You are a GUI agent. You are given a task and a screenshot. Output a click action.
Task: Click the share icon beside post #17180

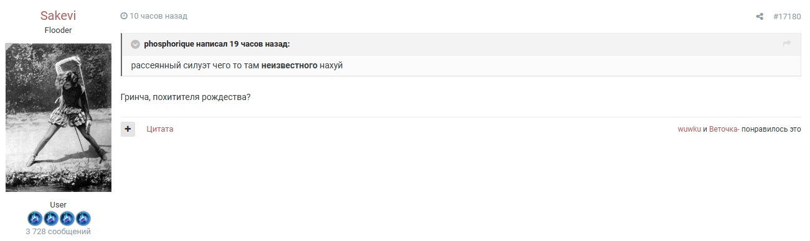(760, 16)
